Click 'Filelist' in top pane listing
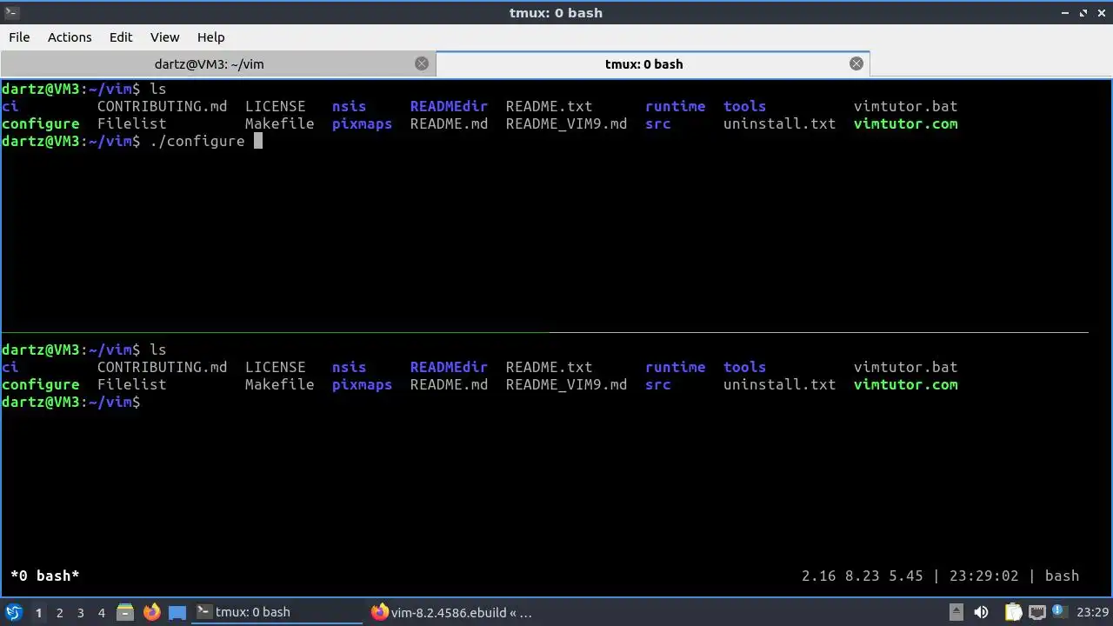The image size is (1113, 626). click(131, 123)
